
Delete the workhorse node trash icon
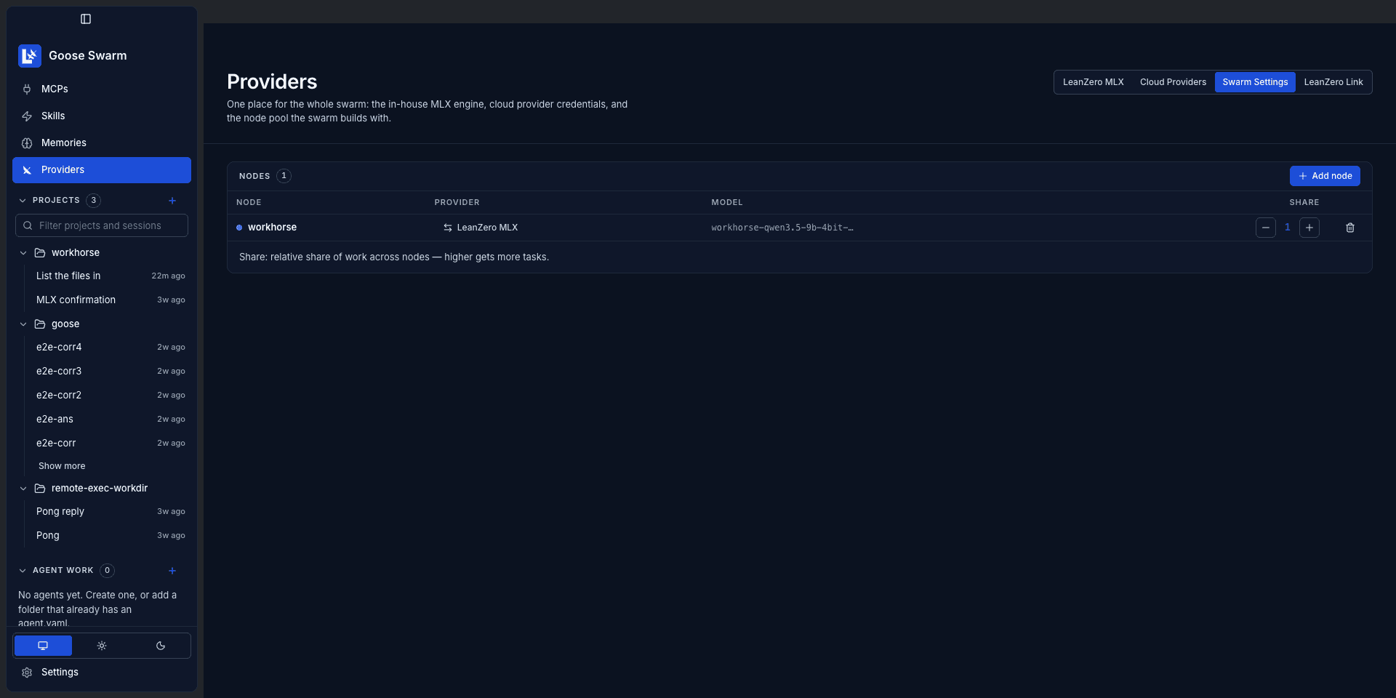click(1350, 228)
